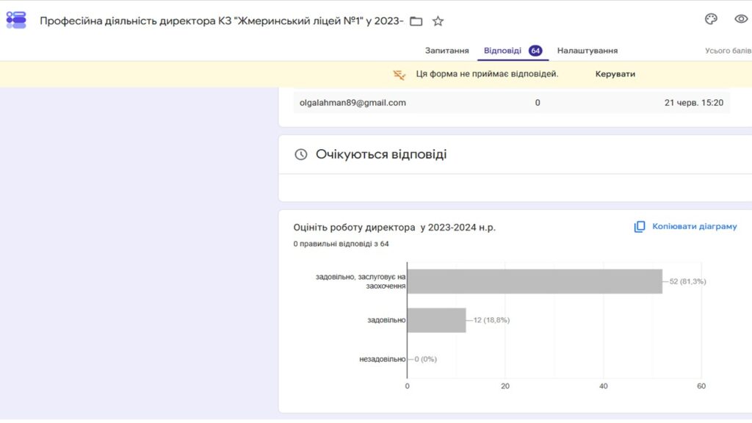Click the clock icon beside Очікуються відповіді
The image size is (752, 423).
click(300, 154)
